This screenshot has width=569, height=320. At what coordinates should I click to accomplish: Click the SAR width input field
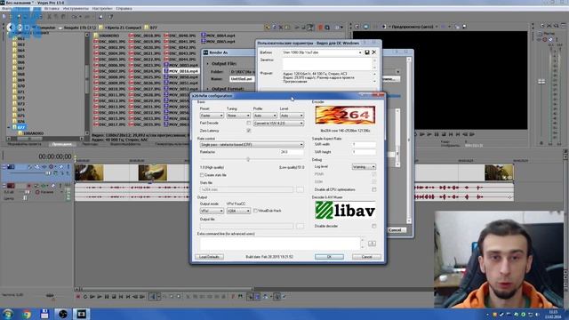[x=364, y=144]
